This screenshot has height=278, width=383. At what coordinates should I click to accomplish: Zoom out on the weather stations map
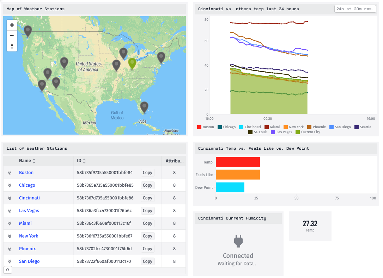[x=12, y=36]
